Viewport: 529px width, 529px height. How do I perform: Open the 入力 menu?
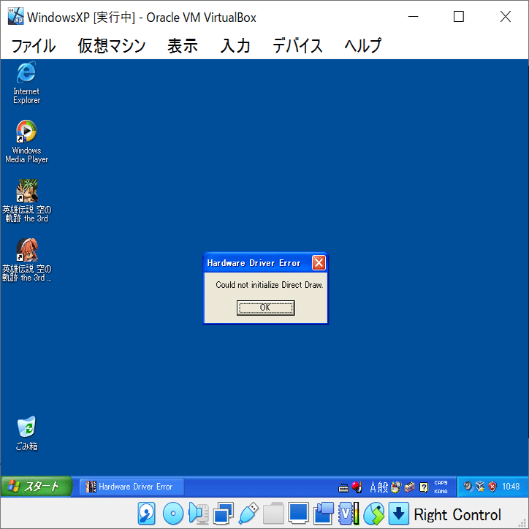[x=235, y=45]
